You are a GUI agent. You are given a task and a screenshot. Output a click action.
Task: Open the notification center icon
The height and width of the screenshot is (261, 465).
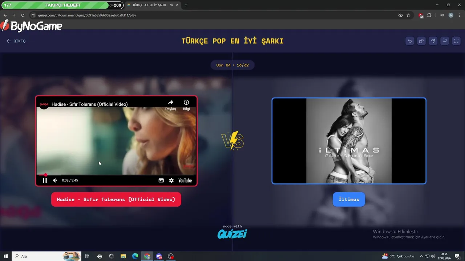(457, 256)
